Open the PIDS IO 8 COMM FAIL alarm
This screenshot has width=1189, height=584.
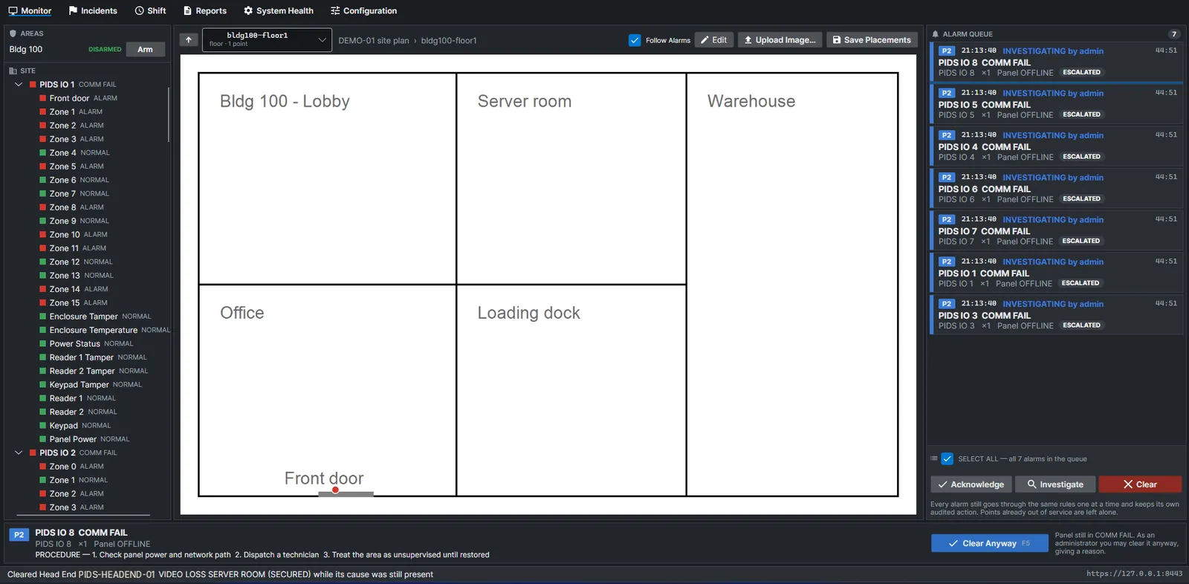1055,62
